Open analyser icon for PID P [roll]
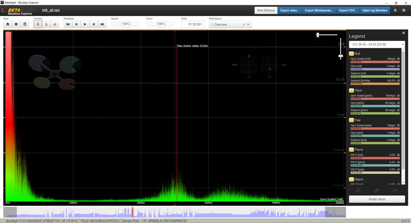Screen dimensions: 411x223 (398, 155)
